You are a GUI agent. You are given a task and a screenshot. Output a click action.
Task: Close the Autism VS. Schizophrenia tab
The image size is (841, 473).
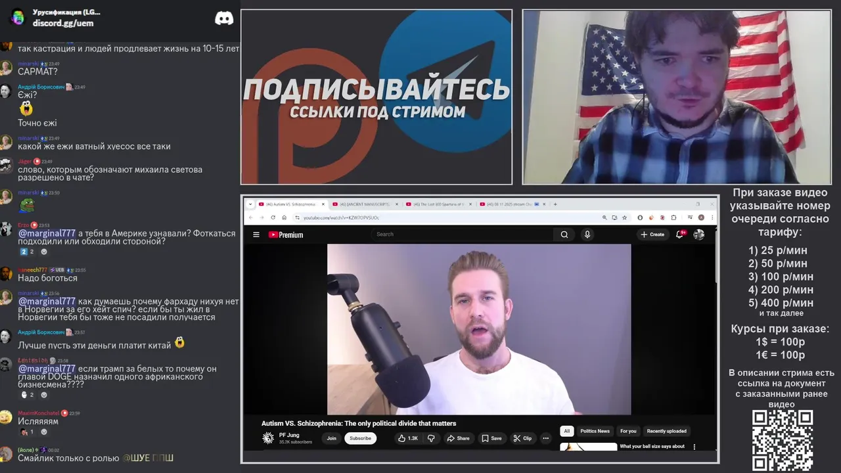pos(322,204)
